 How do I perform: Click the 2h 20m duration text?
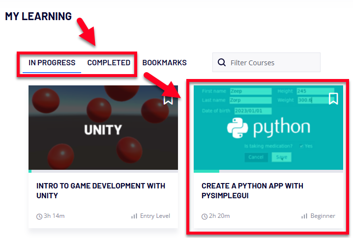(x=219, y=216)
